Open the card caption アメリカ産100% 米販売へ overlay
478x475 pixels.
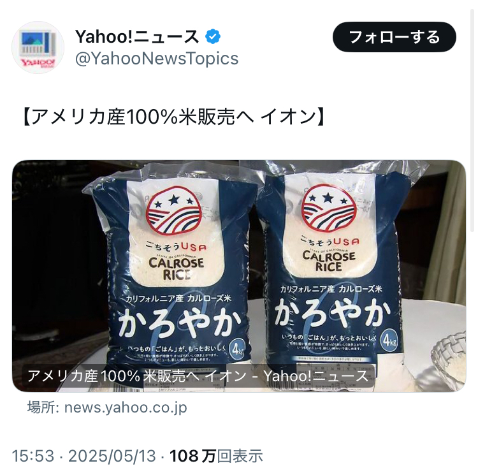[198, 376]
